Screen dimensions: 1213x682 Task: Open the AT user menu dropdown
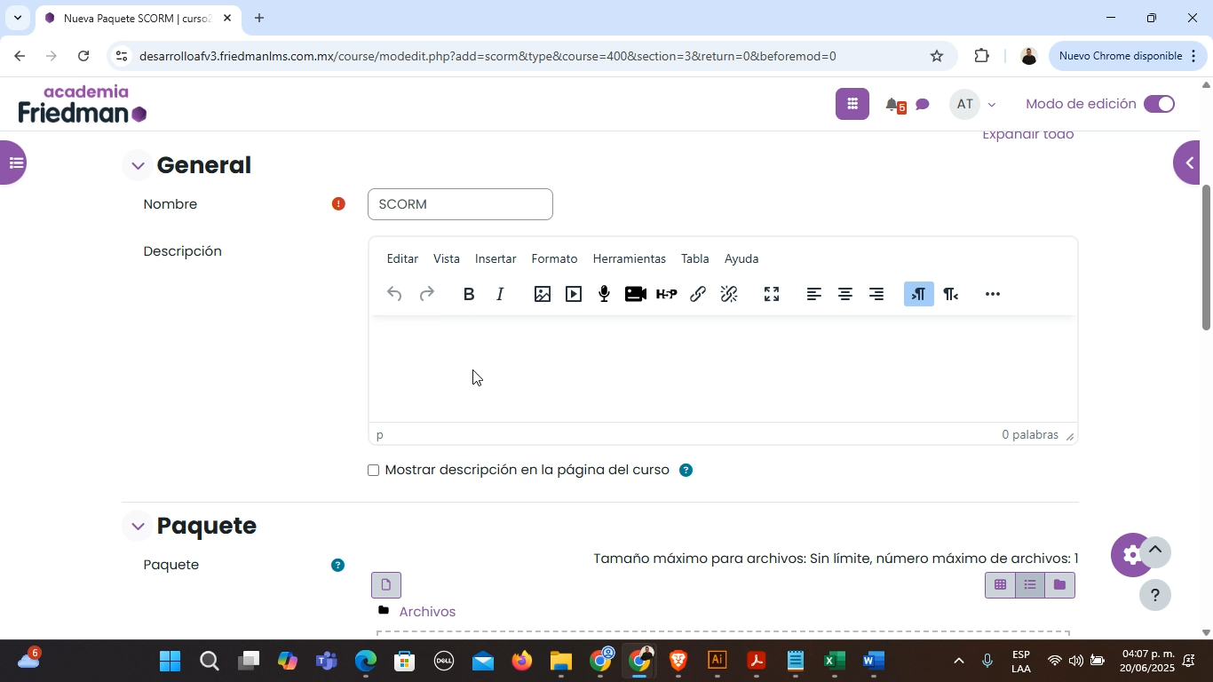pos(973,105)
